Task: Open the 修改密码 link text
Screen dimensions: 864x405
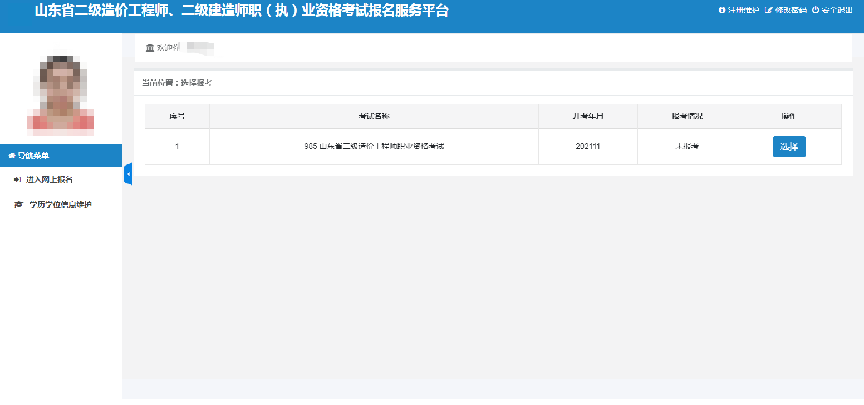Action: 791,10
